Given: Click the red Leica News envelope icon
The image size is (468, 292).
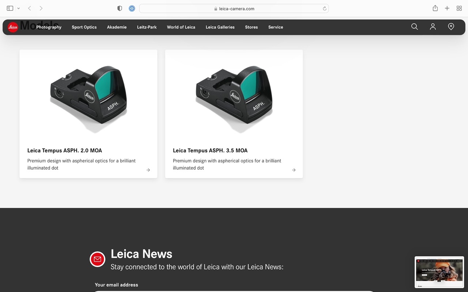Looking at the screenshot, I should (x=97, y=259).
